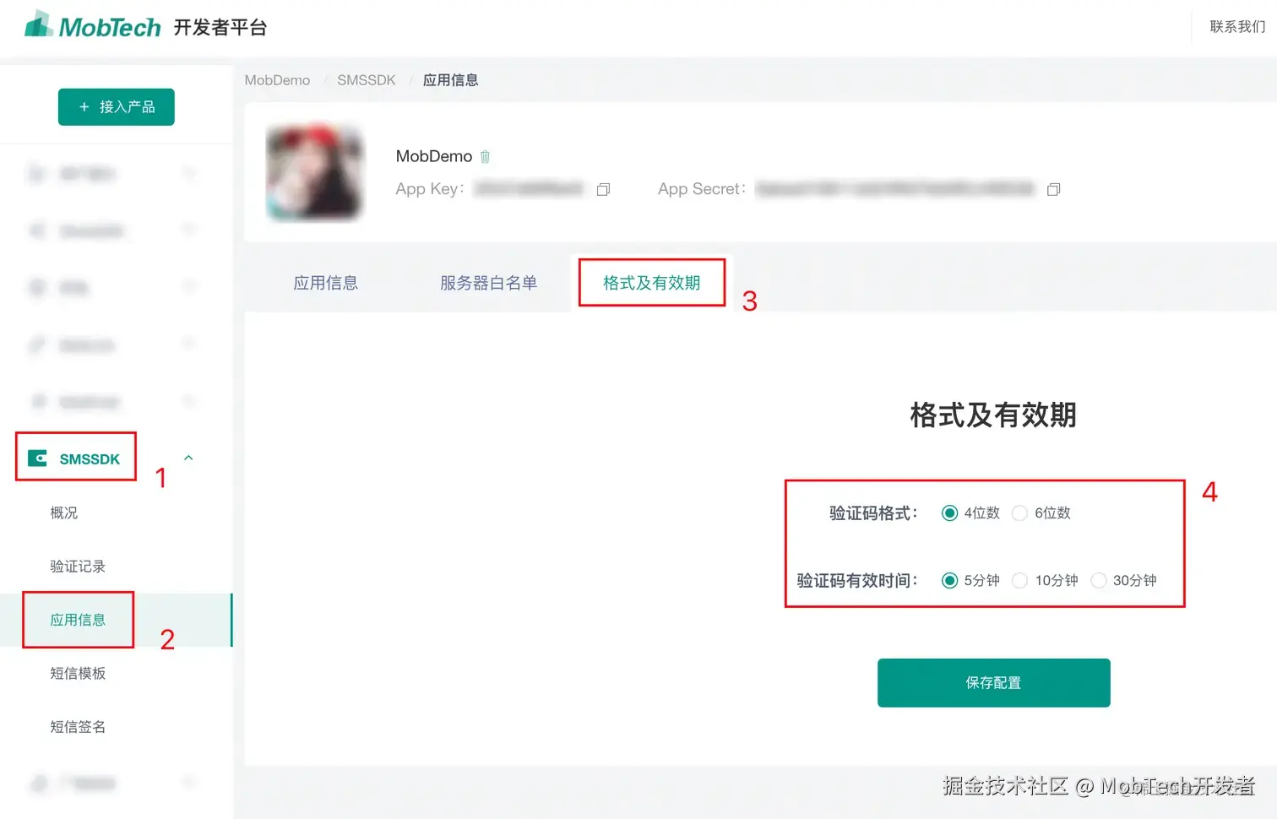Set validity time to 10分钟
The image size is (1277, 819).
click(x=1019, y=581)
